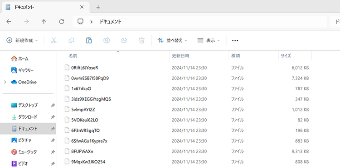Refresh the current folder view
This screenshot has width=340, height=167.
tap(62, 22)
